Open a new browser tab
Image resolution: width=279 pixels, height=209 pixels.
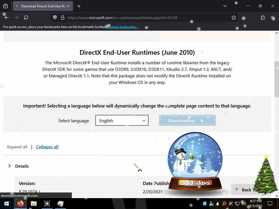click(x=79, y=6)
